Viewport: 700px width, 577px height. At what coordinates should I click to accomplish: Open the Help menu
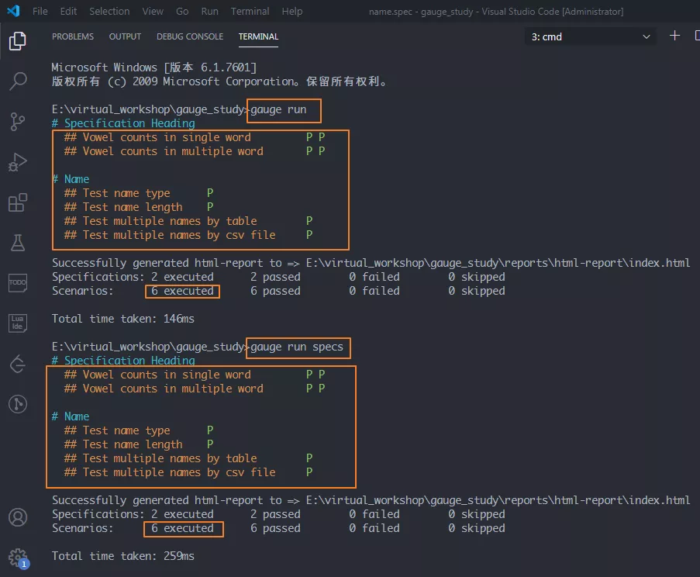click(x=292, y=11)
